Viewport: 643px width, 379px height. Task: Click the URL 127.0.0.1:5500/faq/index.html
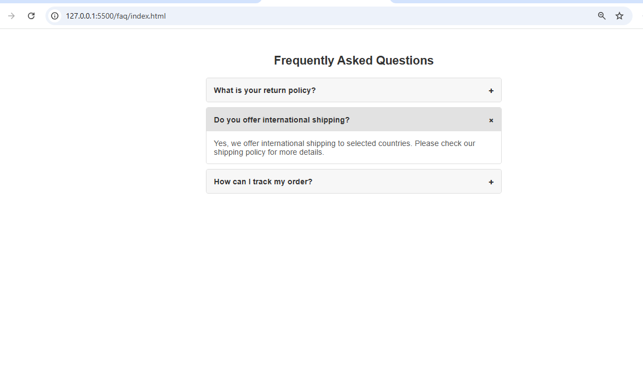(116, 16)
